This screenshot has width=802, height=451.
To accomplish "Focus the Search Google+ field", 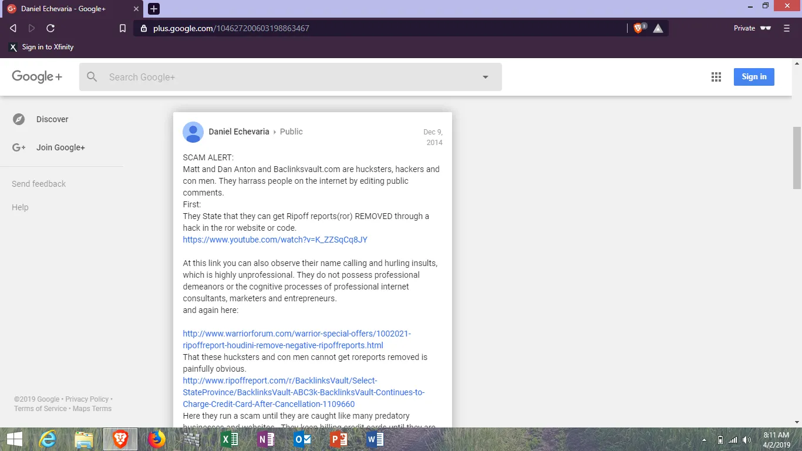I will click(x=291, y=77).
